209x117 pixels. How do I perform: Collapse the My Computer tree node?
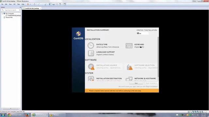pos(2,14)
